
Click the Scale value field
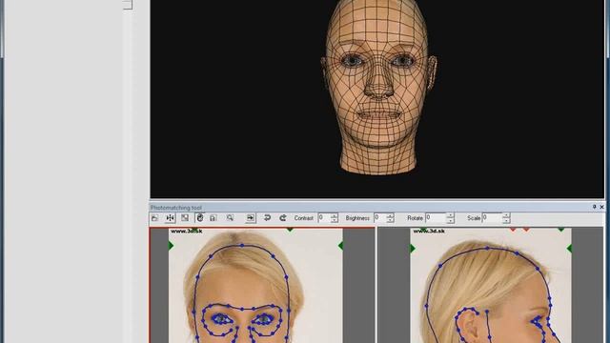[x=492, y=218]
